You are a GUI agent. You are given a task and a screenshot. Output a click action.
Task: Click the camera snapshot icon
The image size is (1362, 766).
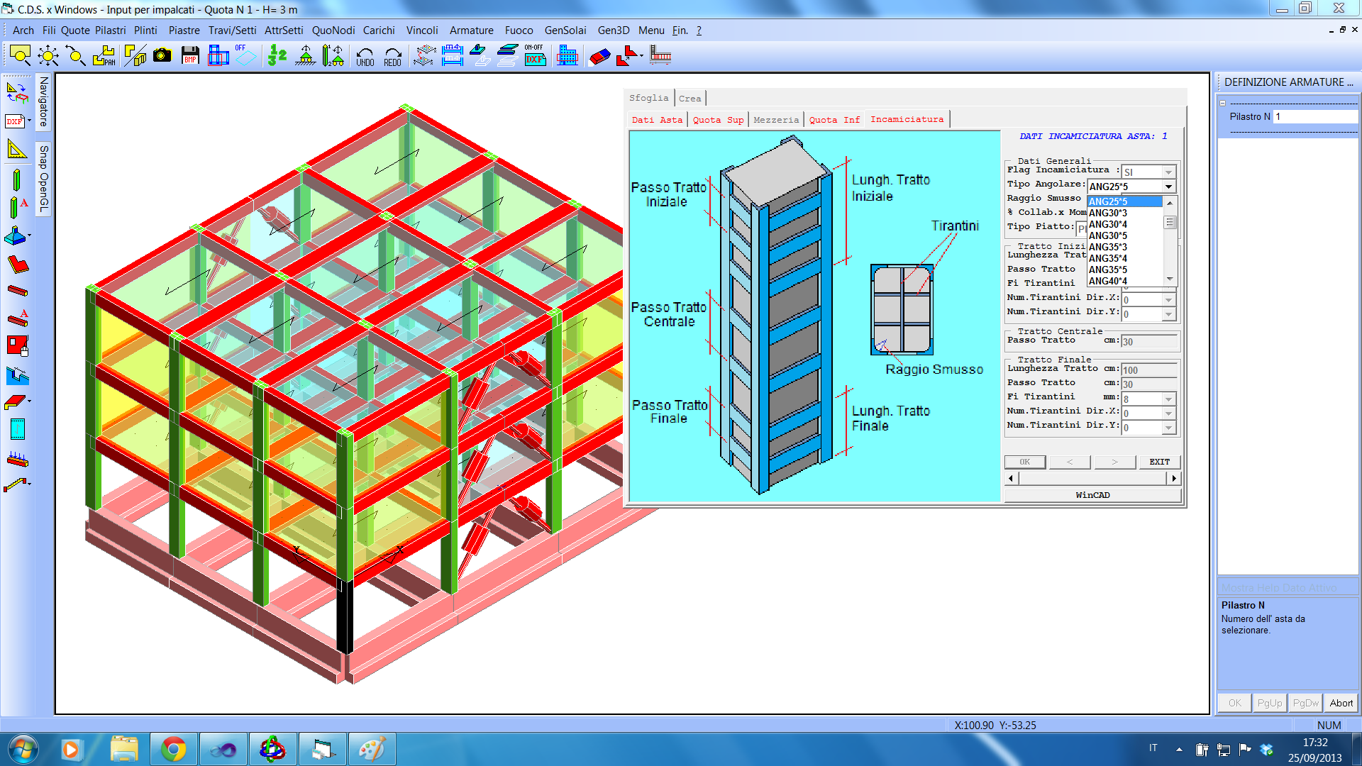(x=162, y=55)
